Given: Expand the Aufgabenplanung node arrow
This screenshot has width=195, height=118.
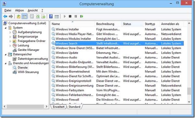Looking at the screenshot, I should click(10, 32).
